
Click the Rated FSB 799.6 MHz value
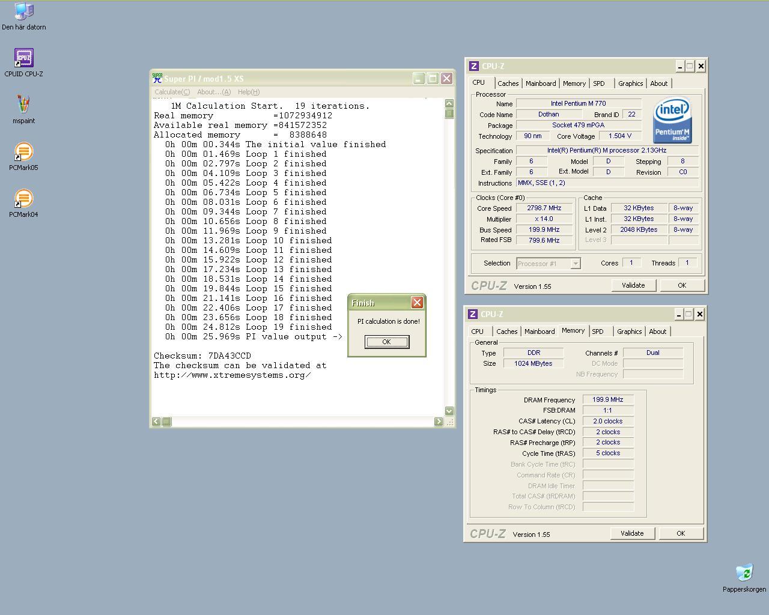tap(544, 240)
